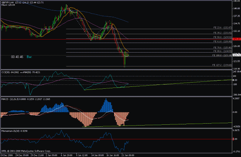Screen dimensions: 241x157
Task: Click the 16 Jan 16:00 time axis label
Action: point(113,155)
